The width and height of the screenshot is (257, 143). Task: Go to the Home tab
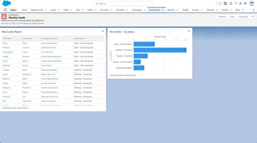pos(24,10)
